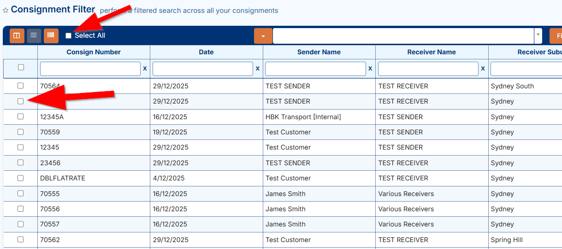Clear the Sender Name filter with X
The width and height of the screenshot is (562, 249).
click(370, 68)
